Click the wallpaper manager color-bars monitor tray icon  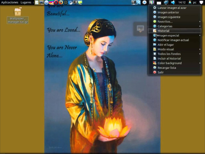pos(152,2)
